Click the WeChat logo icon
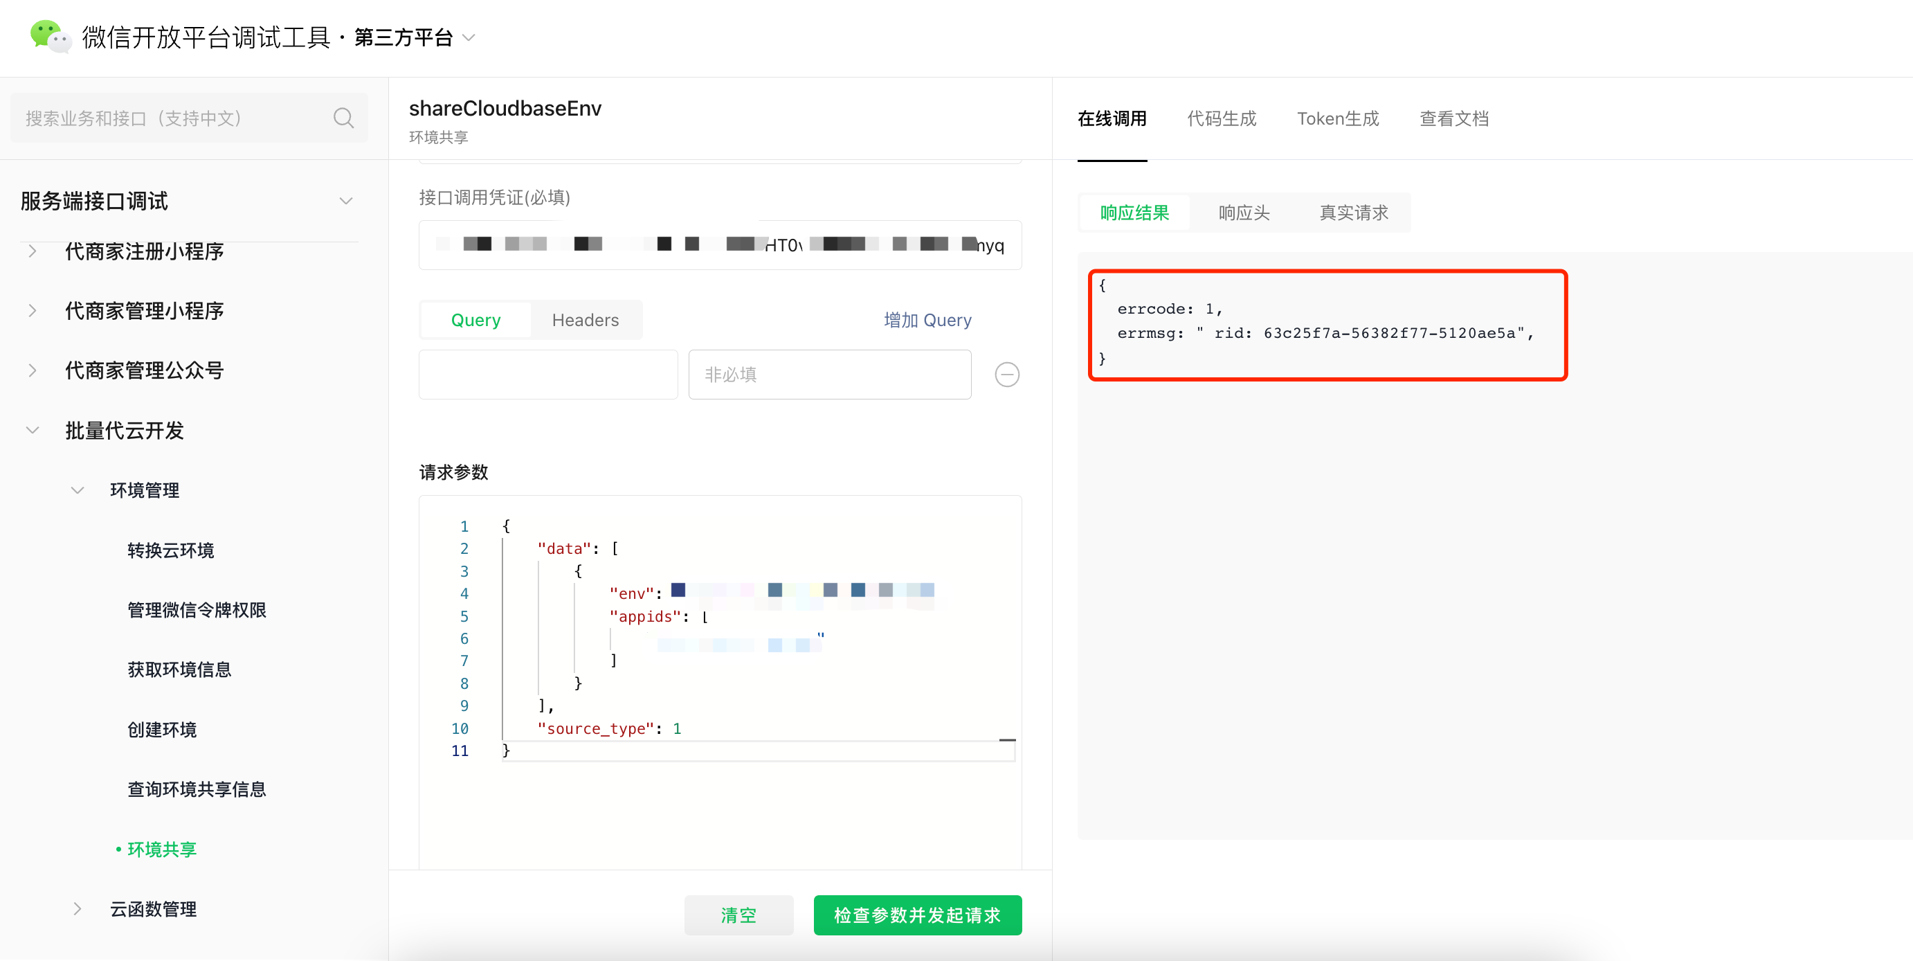 coord(49,37)
